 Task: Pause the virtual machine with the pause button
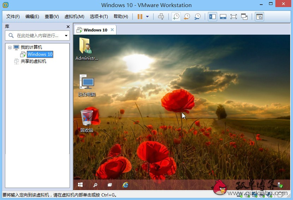(140, 17)
